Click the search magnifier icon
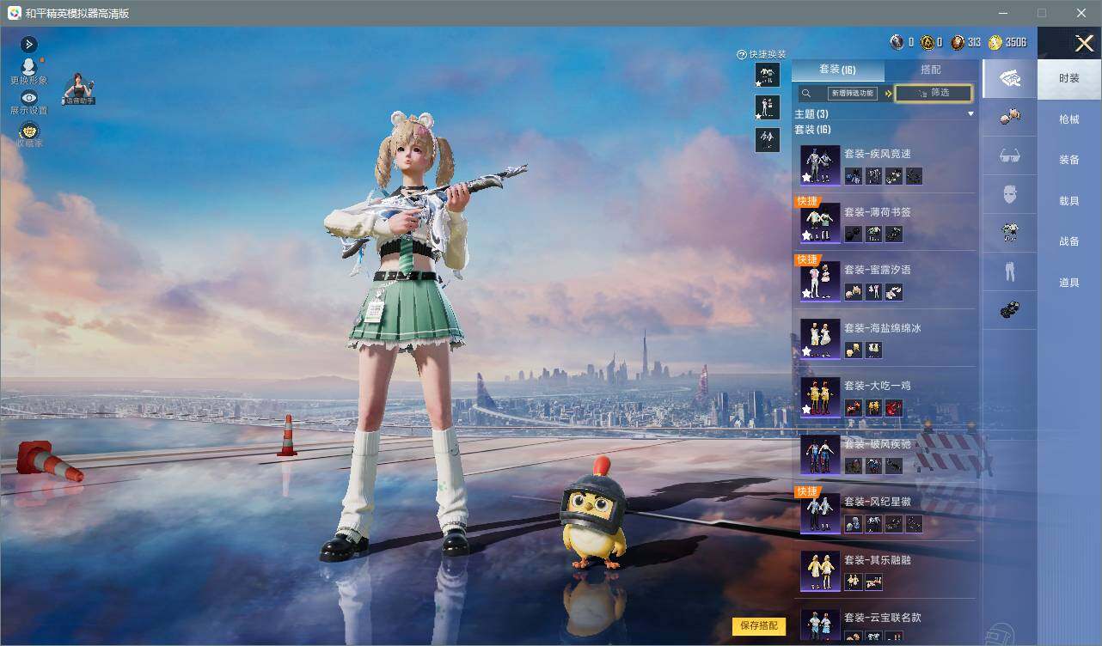Image resolution: width=1102 pixels, height=646 pixels. point(806,94)
